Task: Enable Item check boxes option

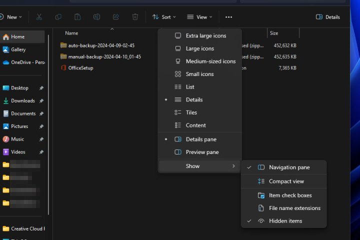Action: click(290, 195)
